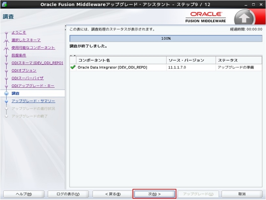Viewport: 266px width, 200px height.
Task: Open ODIスキーマ [DEV_ODI_REPO] step
Action: (37, 63)
